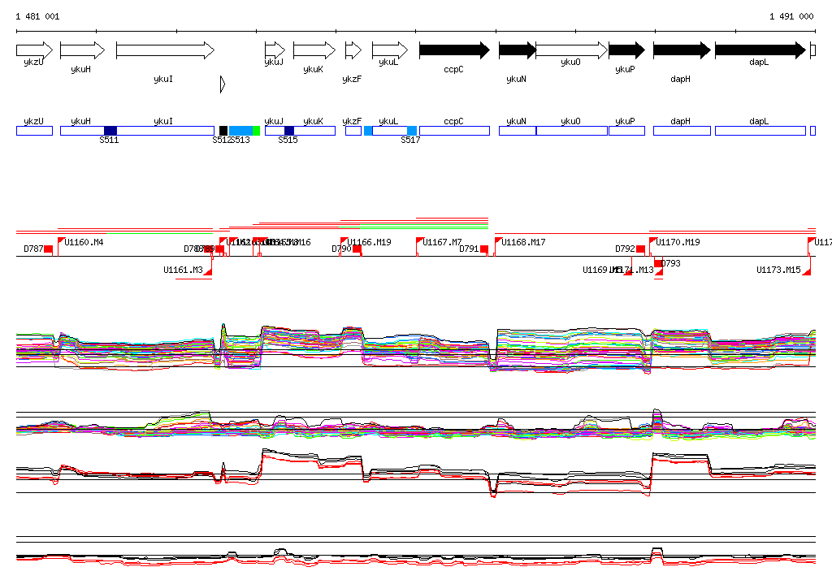
Task: Click the S515 segment label text
Action: coord(288,140)
